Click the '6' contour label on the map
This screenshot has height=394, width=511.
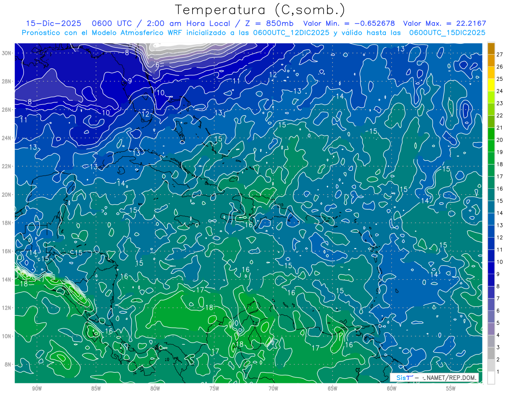[x=157, y=65]
